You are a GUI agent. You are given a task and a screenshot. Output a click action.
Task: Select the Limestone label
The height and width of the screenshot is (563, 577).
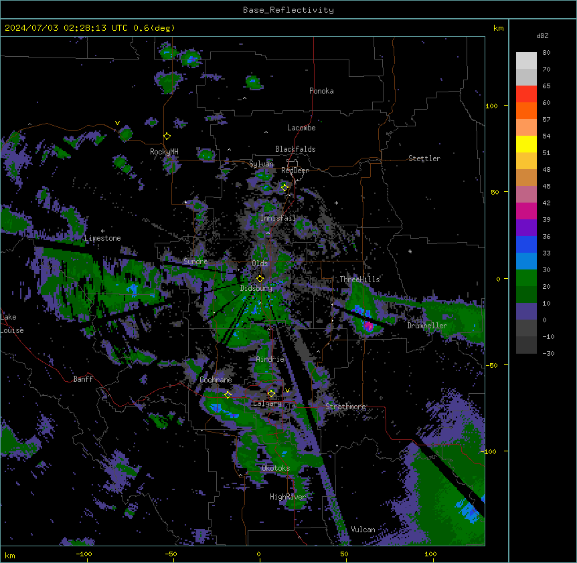pyautogui.click(x=102, y=238)
